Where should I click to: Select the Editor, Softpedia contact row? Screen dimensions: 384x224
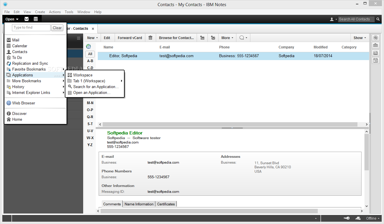[233, 56]
